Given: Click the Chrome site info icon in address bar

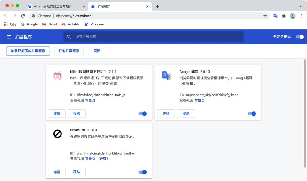Looking at the screenshot, I should pos(34,16).
